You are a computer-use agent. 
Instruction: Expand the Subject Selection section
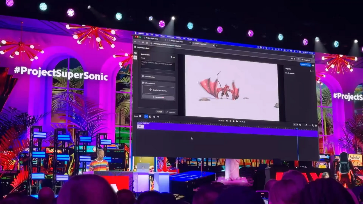158,77
